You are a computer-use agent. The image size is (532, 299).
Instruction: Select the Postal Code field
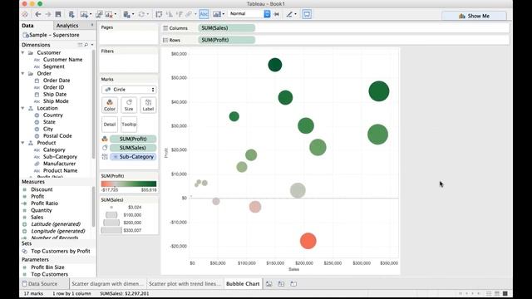57,136
